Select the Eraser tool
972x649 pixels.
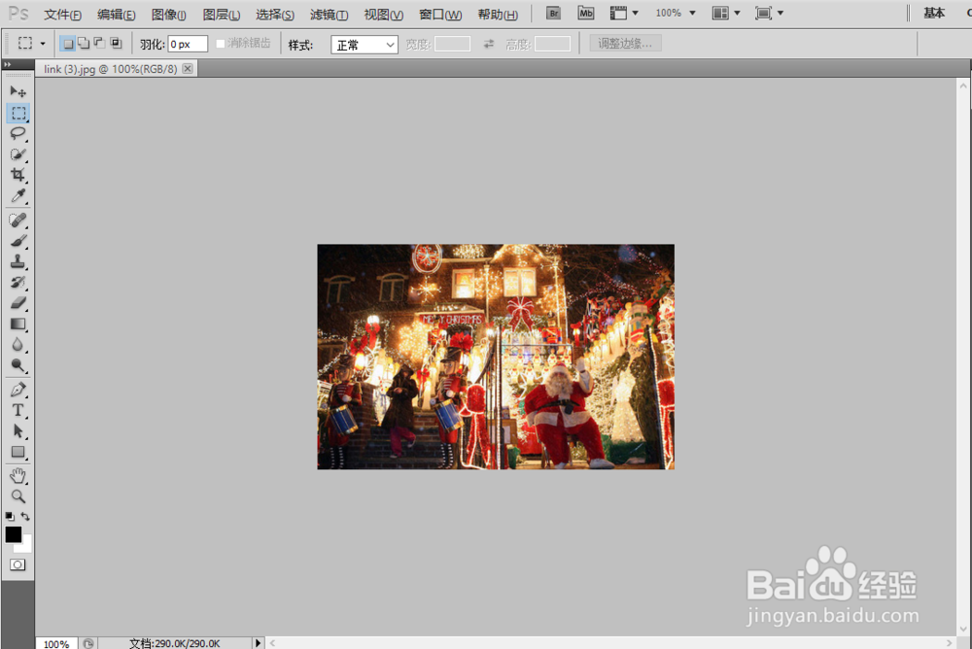click(x=17, y=303)
